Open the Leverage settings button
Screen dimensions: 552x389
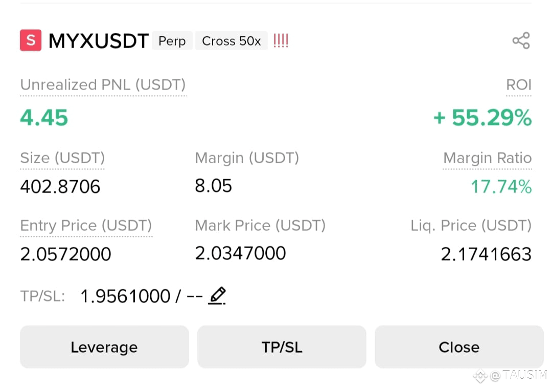coord(105,347)
